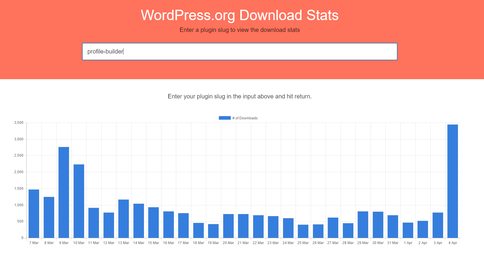Click the '20 Mar' x-axis label

(228, 243)
